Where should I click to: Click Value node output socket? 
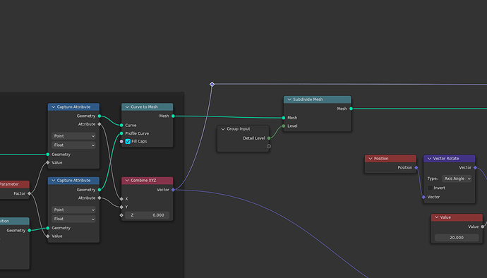click(482, 226)
